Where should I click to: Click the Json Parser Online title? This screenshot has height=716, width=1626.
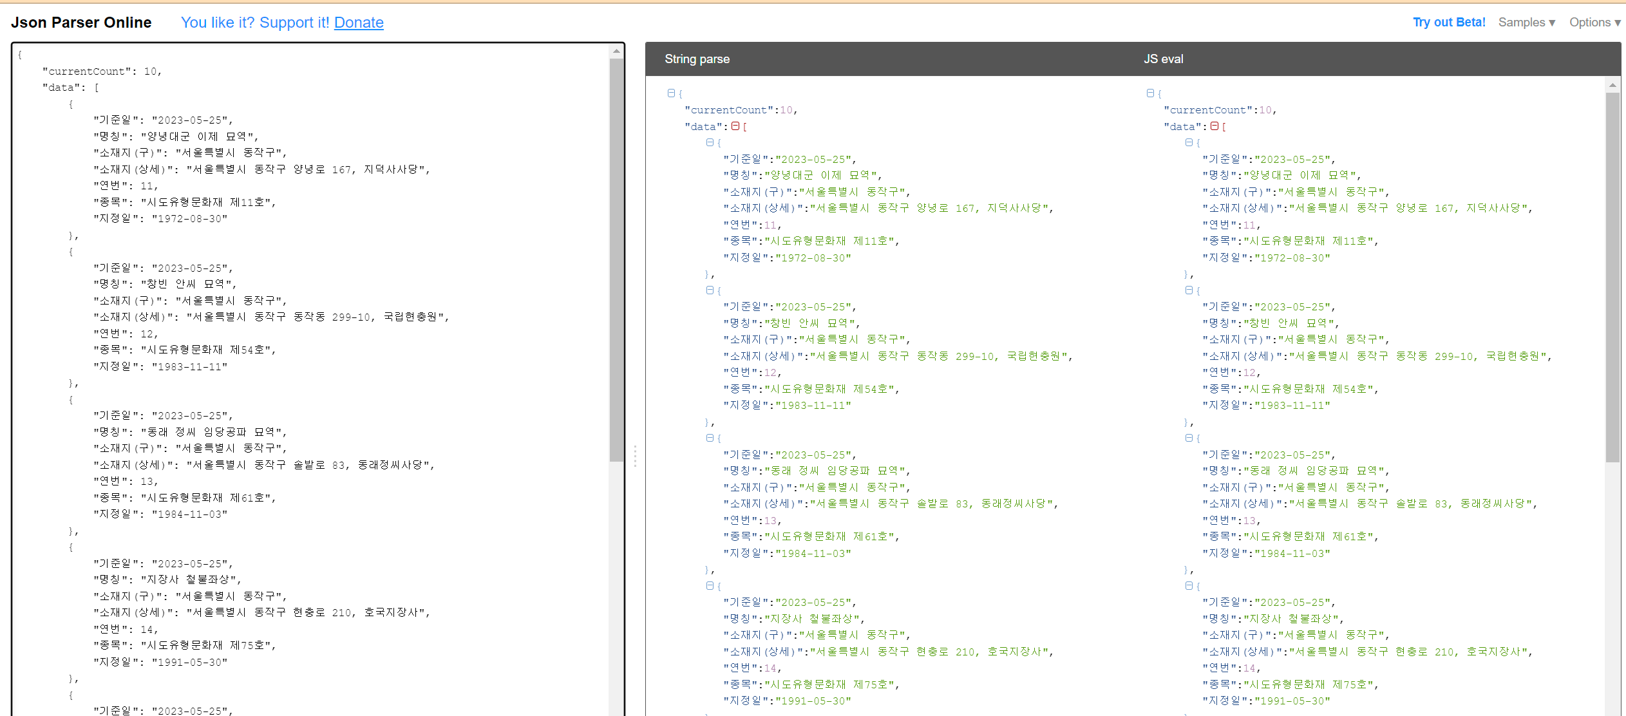[x=81, y=23]
